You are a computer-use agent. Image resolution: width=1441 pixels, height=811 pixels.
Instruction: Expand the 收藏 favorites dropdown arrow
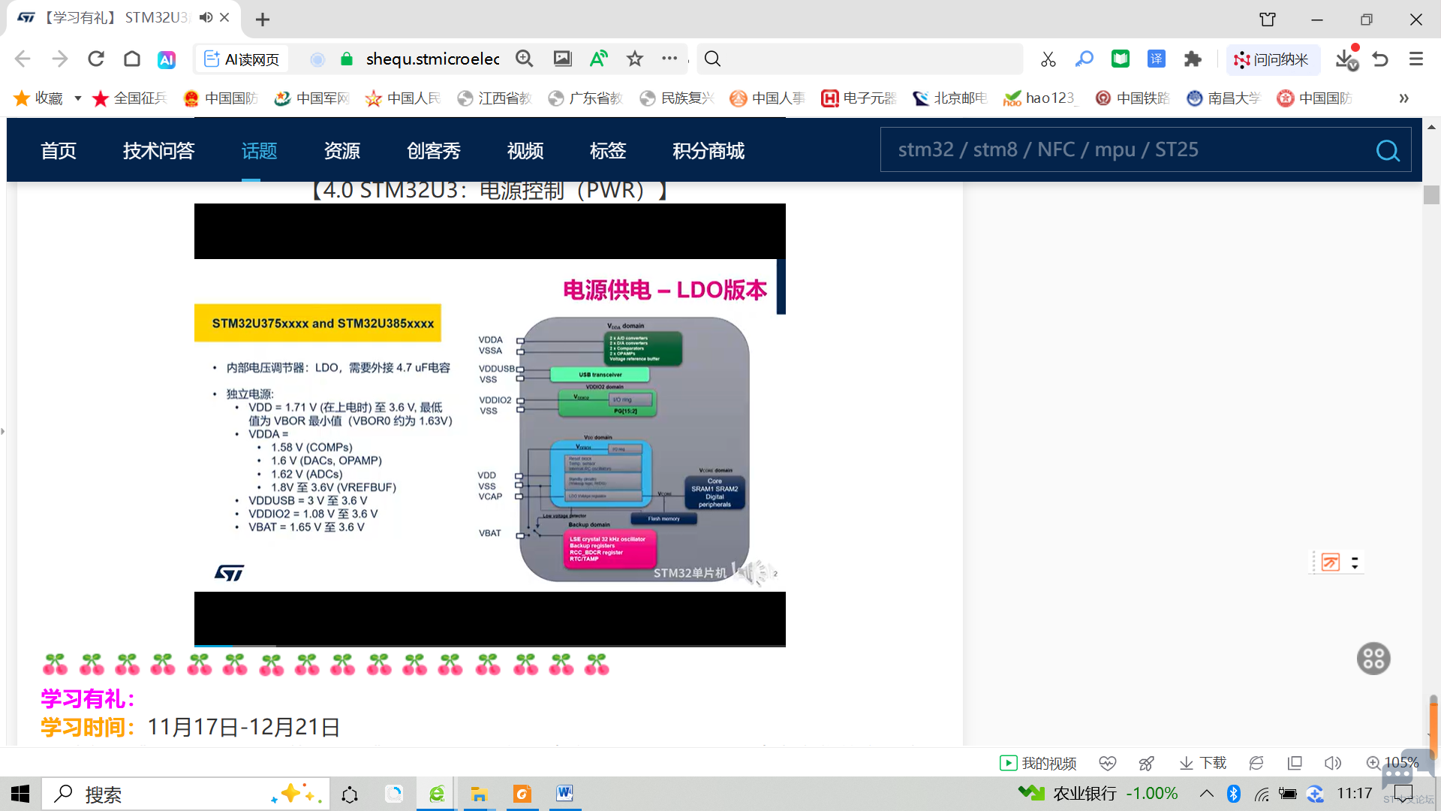77,98
